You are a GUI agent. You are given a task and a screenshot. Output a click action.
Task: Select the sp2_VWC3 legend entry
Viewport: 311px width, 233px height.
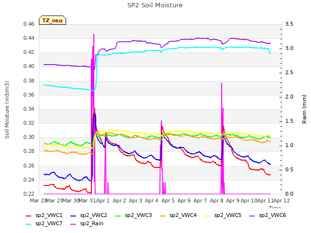[134, 216]
